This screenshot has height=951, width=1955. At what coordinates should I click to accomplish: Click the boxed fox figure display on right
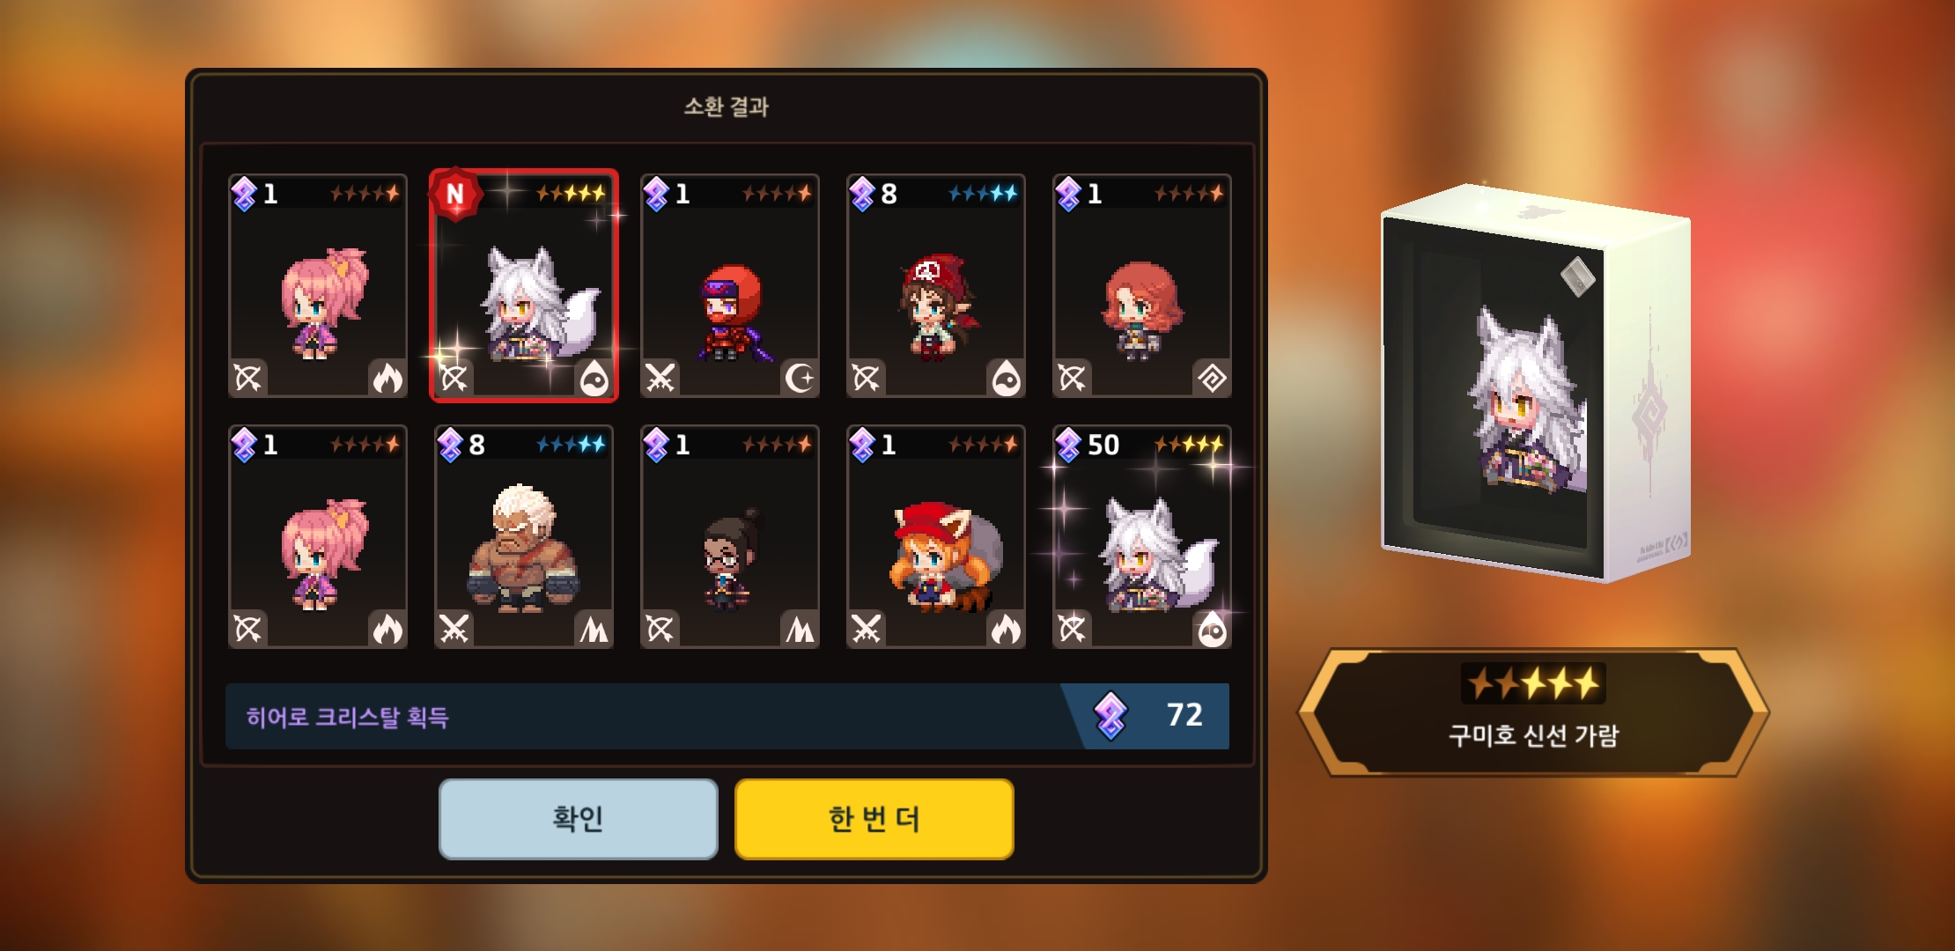tap(1536, 383)
